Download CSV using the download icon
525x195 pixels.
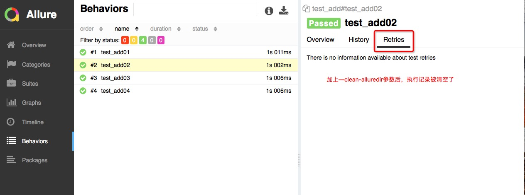pyautogui.click(x=284, y=11)
